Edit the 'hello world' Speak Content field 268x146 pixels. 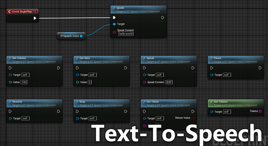pos(126,34)
